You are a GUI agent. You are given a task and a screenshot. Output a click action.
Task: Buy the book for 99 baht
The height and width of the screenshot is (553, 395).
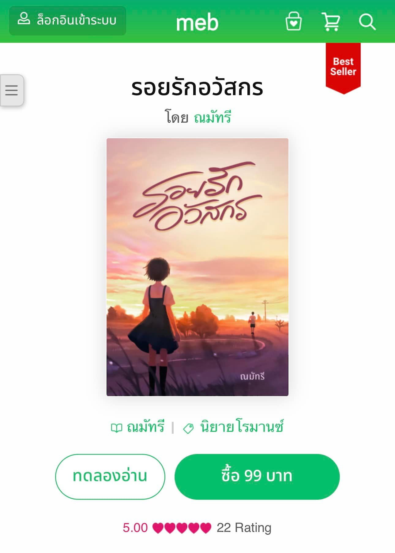click(257, 477)
